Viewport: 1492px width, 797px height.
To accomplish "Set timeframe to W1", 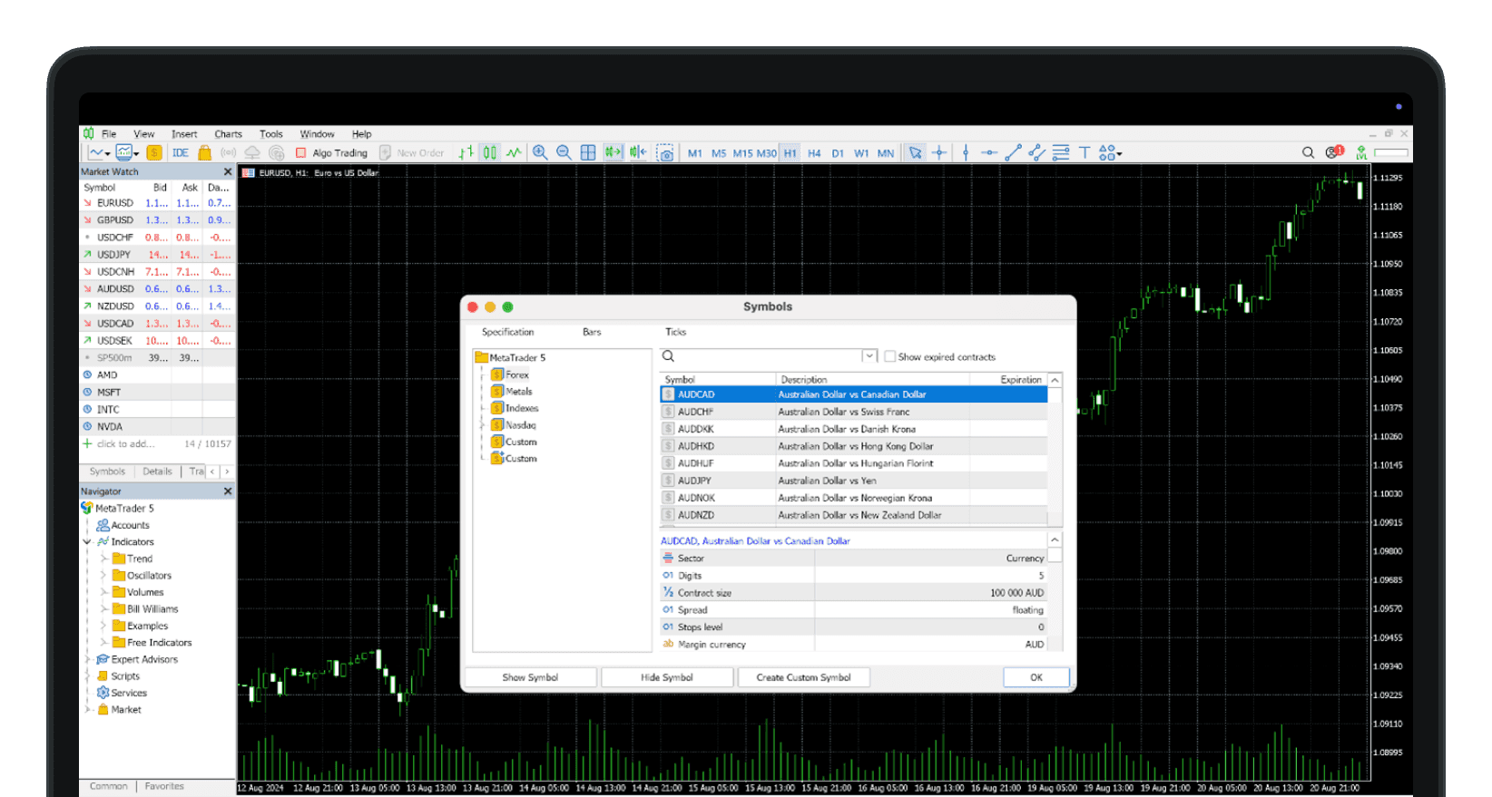I will click(861, 153).
